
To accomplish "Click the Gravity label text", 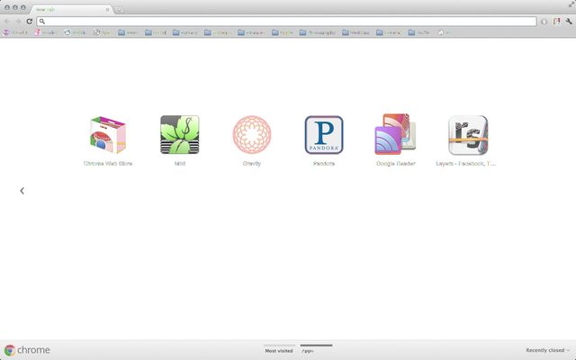I will click(252, 164).
